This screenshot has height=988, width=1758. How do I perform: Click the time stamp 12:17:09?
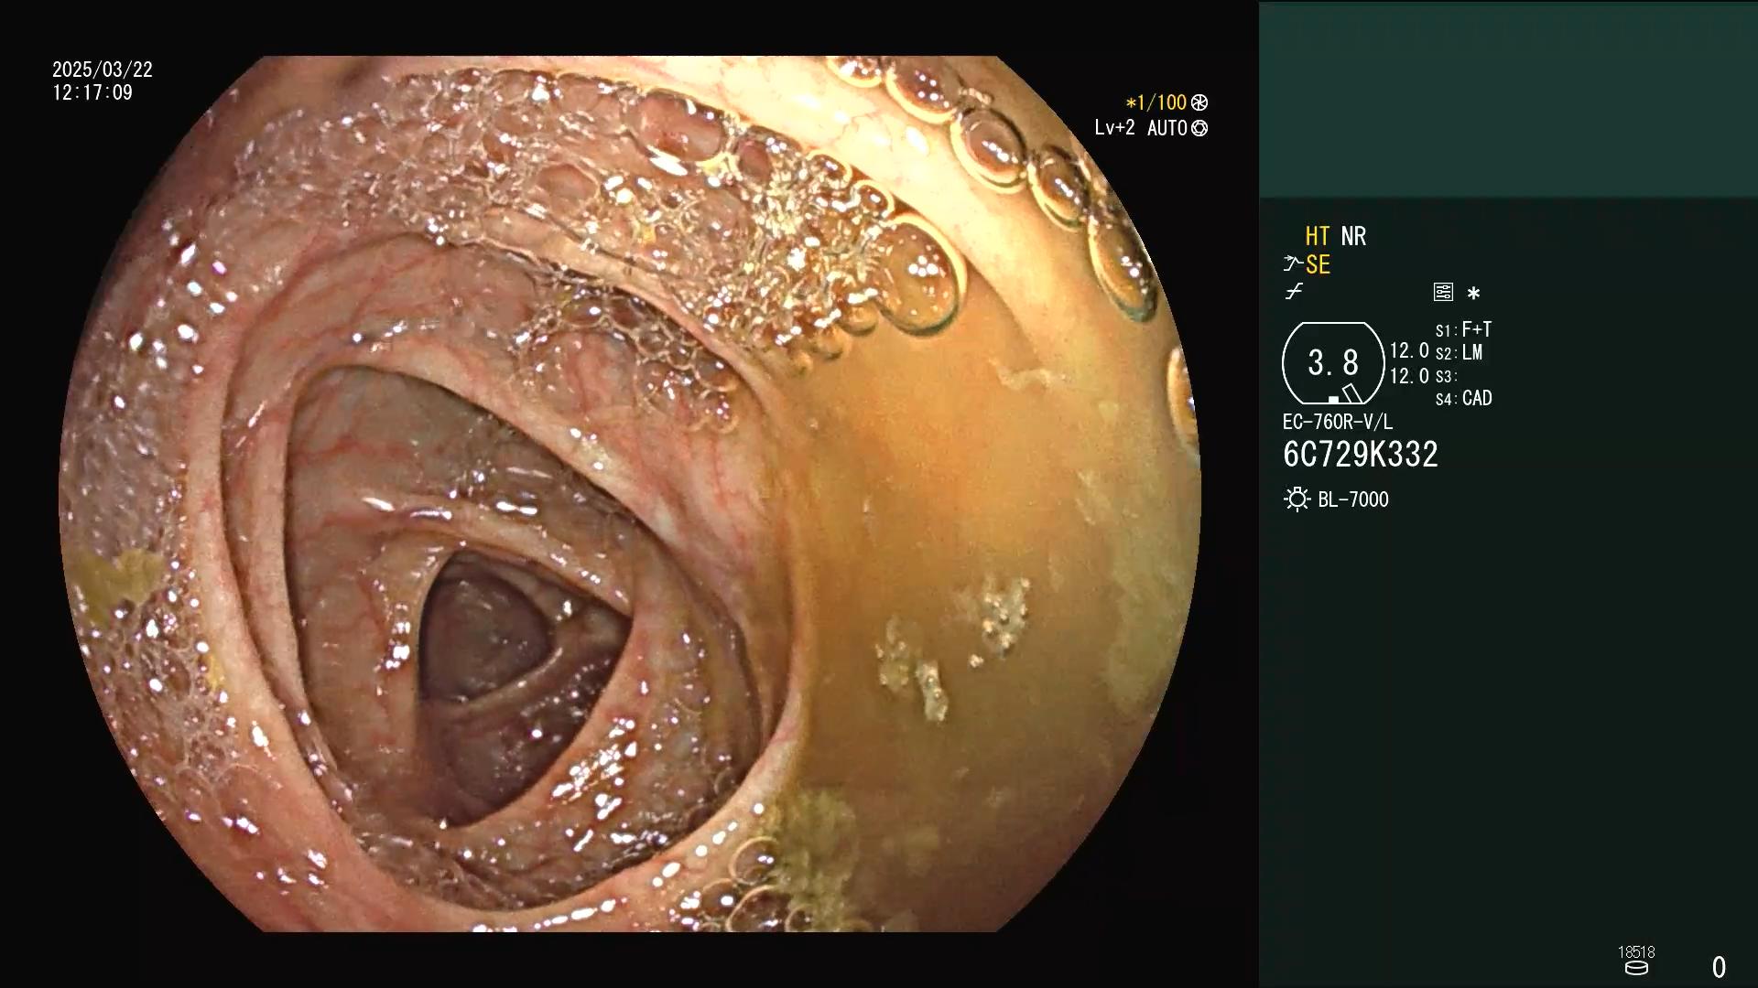[x=92, y=92]
